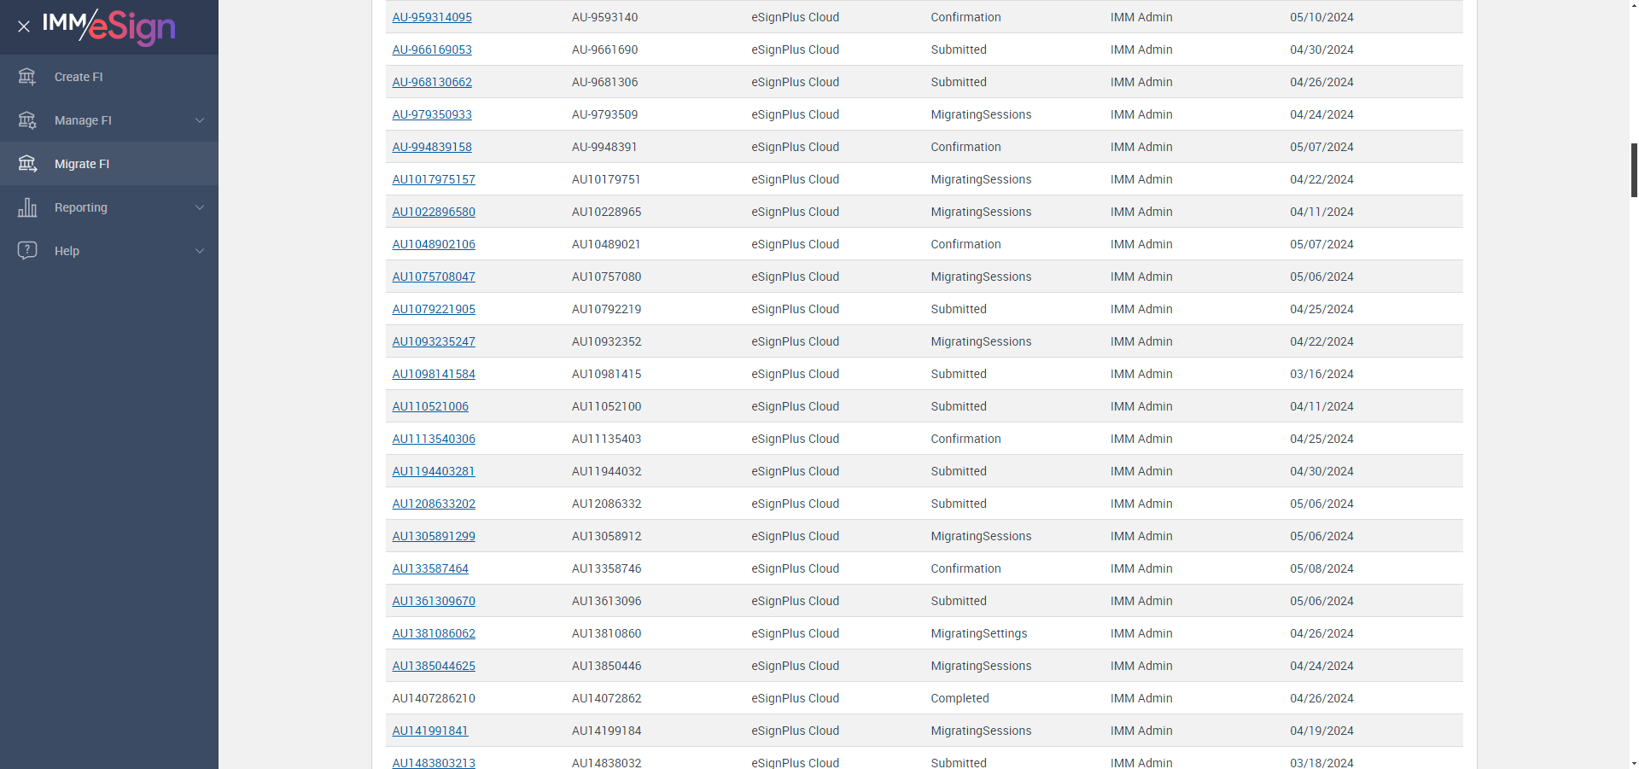The height and width of the screenshot is (769, 1639).
Task: Click the AU1048902106 link
Action: [434, 244]
